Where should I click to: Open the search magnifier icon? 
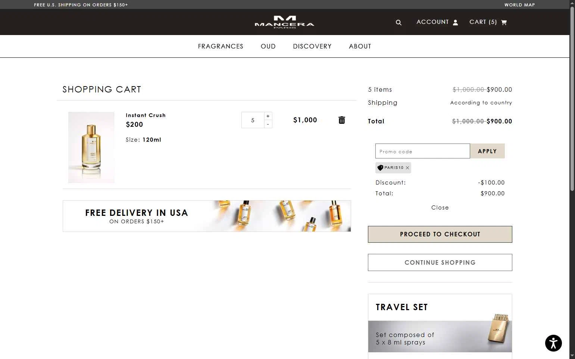click(x=399, y=22)
